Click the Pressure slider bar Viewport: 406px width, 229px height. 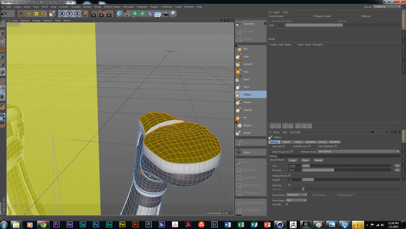coord(346,170)
